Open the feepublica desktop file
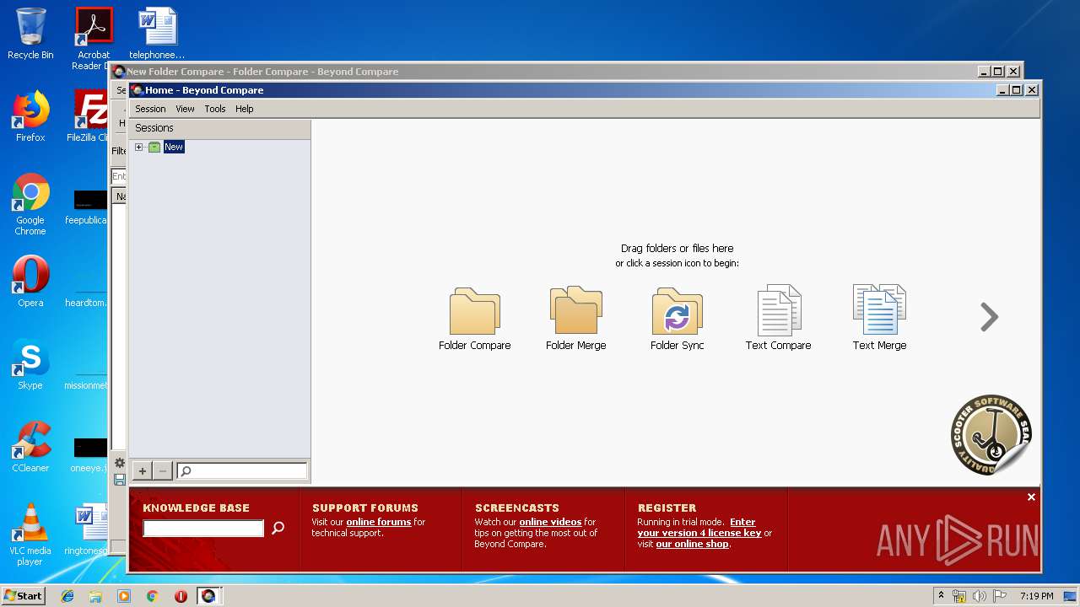Image resolution: width=1080 pixels, height=607 pixels. [86, 207]
